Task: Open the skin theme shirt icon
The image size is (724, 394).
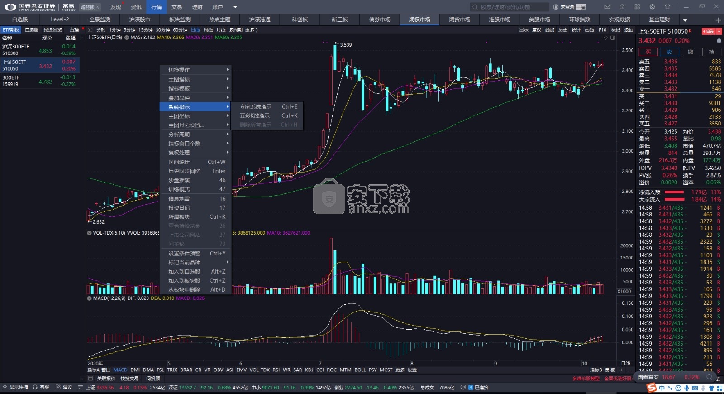Action: 667,7
